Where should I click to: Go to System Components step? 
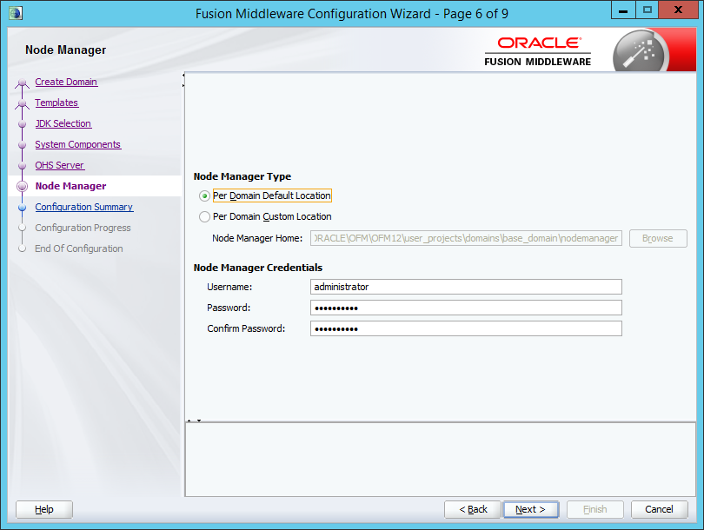pyautogui.click(x=77, y=144)
